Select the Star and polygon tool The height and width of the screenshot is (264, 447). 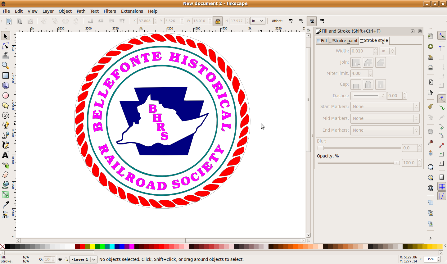click(5, 105)
